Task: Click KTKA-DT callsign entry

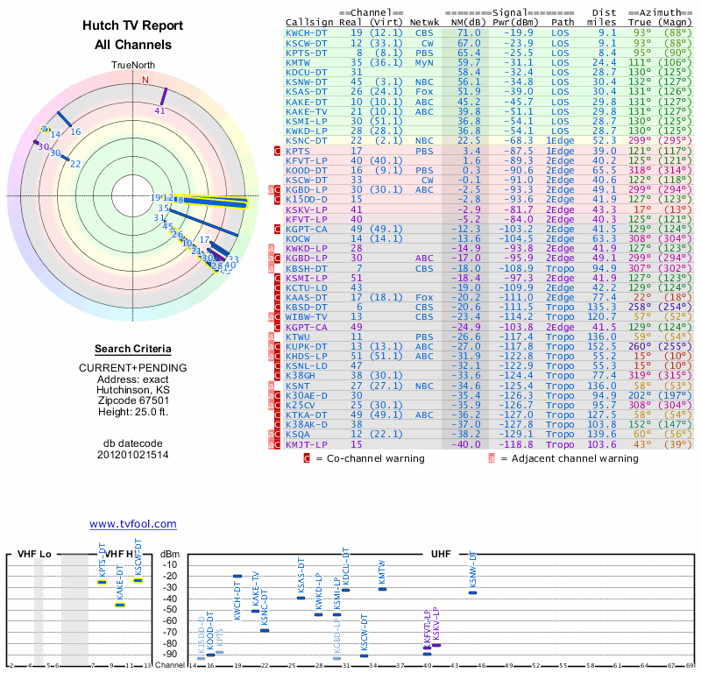Action: [306, 415]
